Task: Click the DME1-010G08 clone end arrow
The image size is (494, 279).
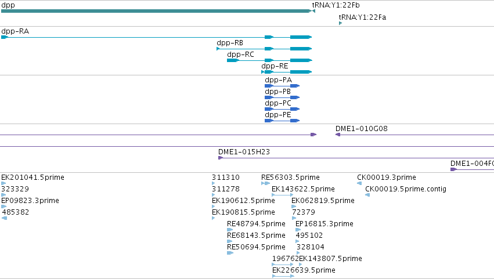Action: 338,135
